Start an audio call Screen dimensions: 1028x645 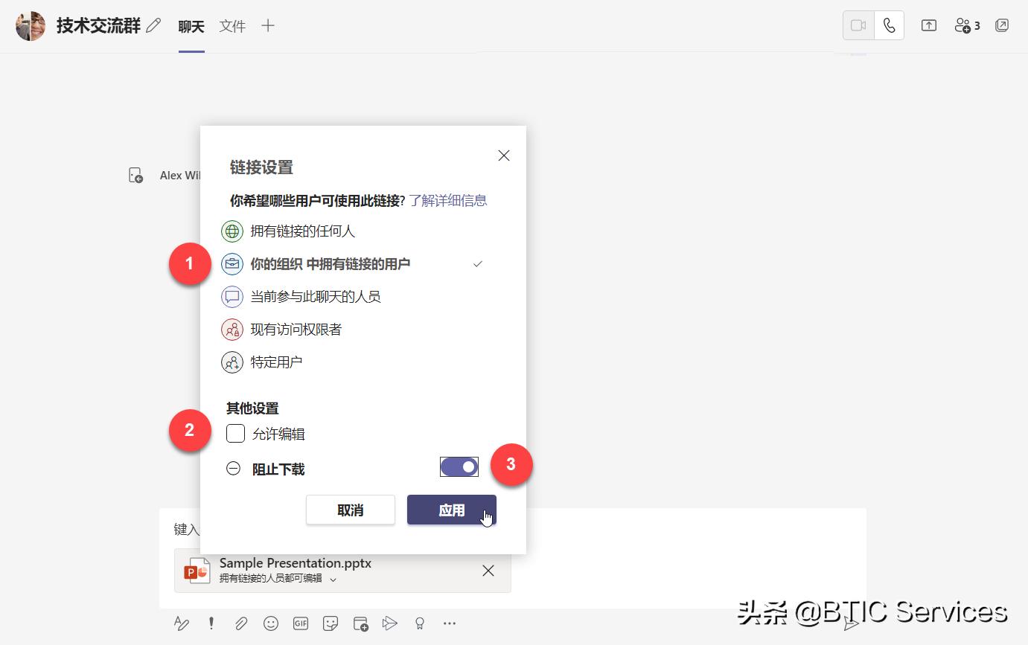click(889, 25)
